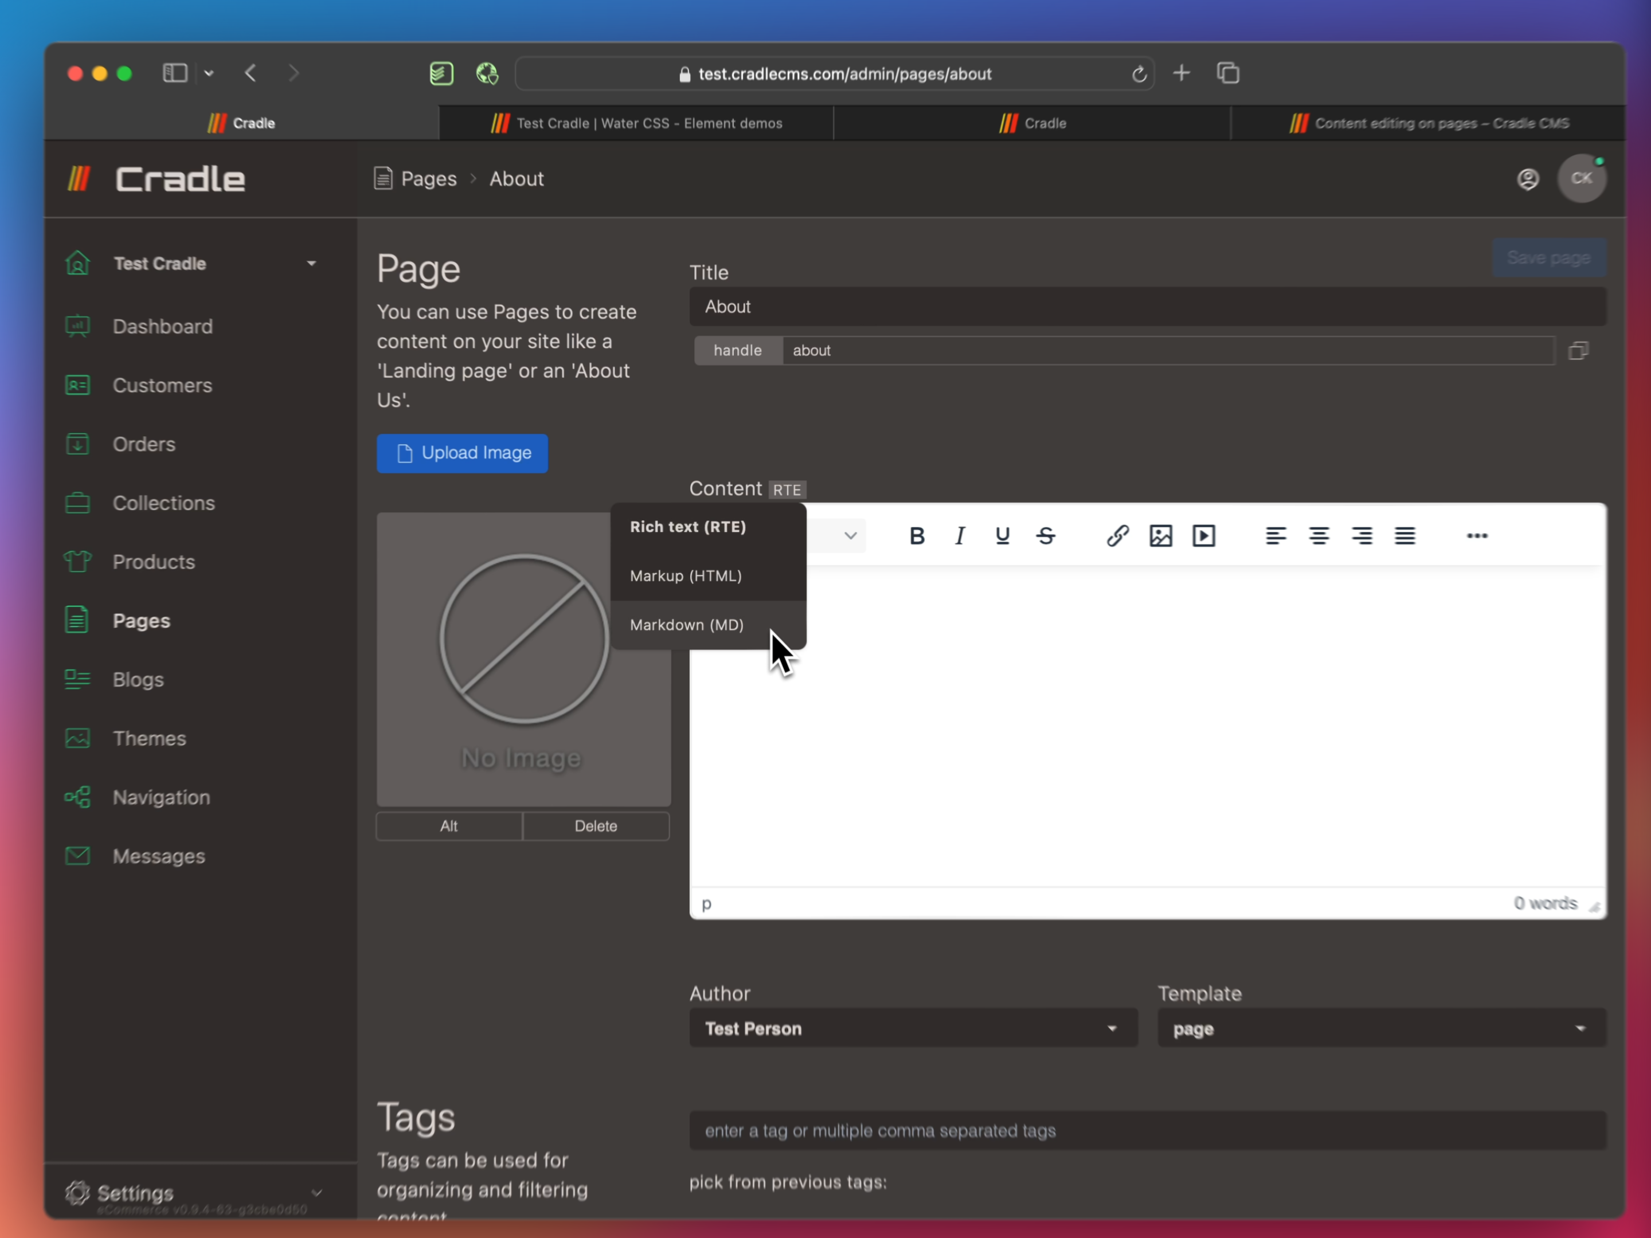Click the 0 words counter
1651x1238 pixels.
pos(1545,904)
